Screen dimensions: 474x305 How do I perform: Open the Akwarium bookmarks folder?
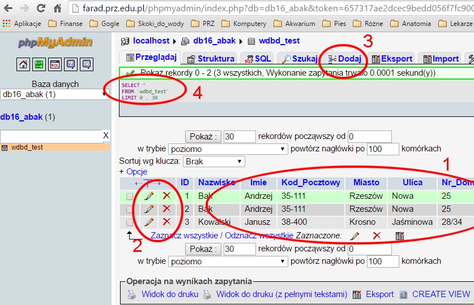(x=294, y=24)
